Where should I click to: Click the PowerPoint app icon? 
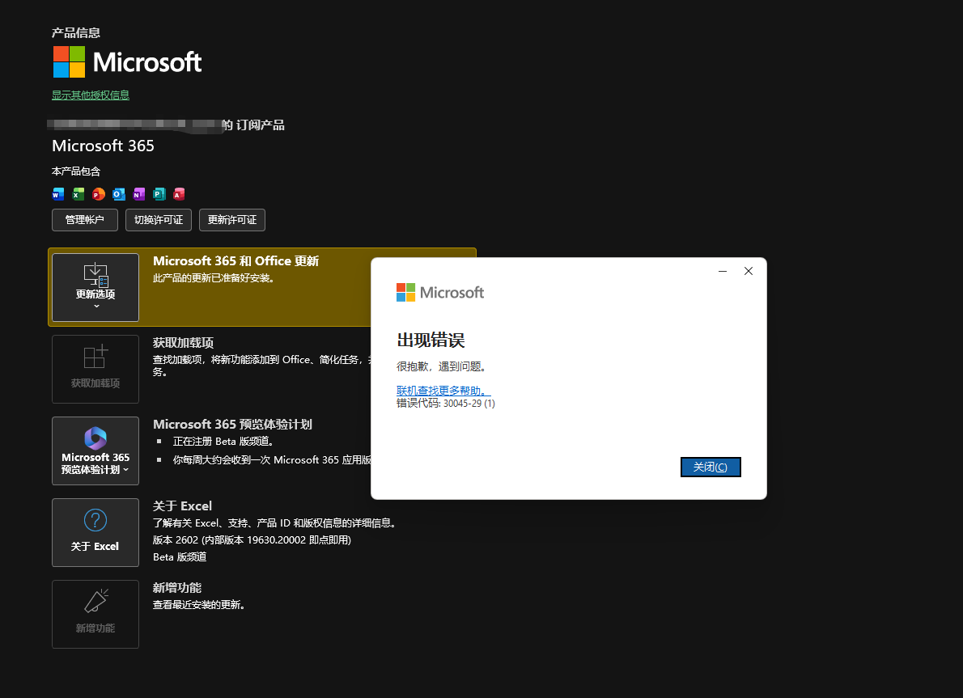[x=98, y=194]
